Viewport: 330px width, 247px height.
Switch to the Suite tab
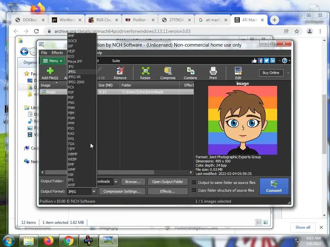[116, 61]
